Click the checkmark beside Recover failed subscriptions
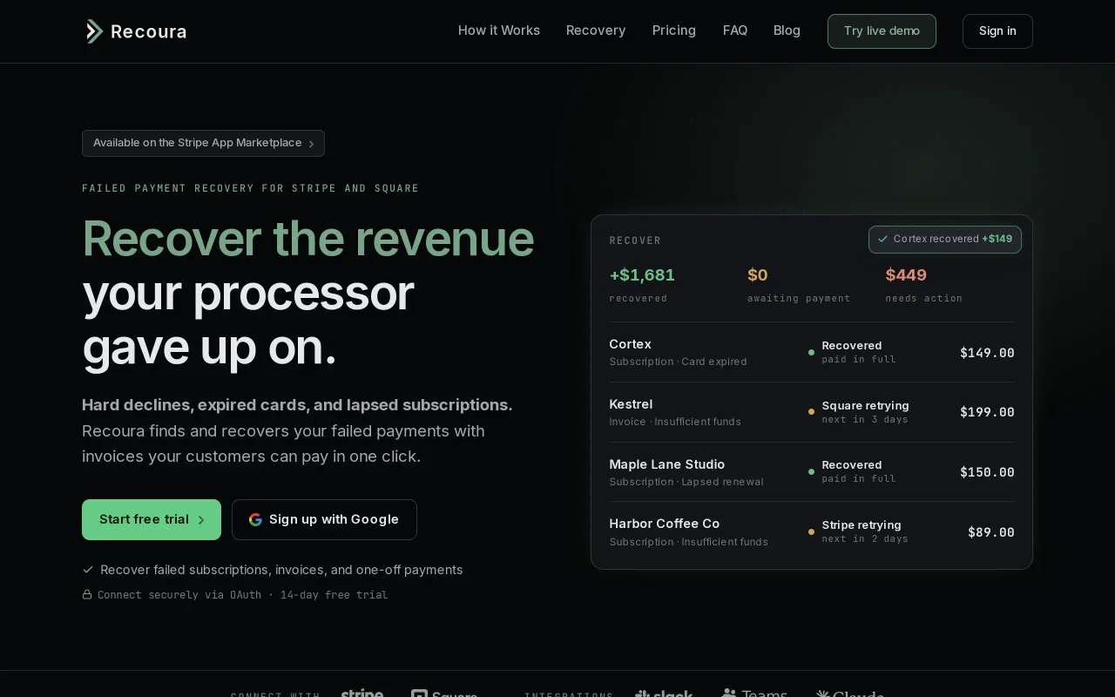 (88, 570)
